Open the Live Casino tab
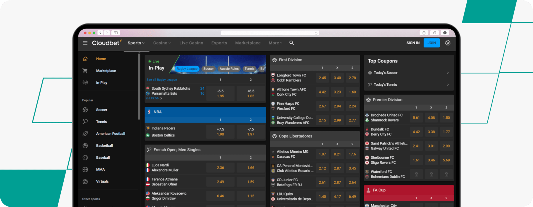Viewport: 533px width, 207px height. 191,43
